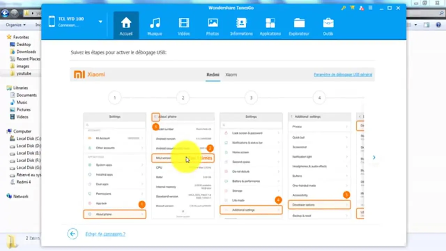Click the next arrow beside tutorial steps
446x251 pixels.
click(x=374, y=158)
